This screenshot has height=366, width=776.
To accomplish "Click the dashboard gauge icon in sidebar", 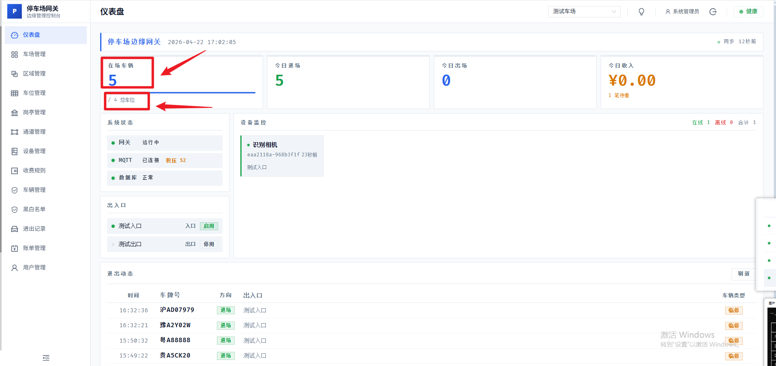I will [15, 35].
